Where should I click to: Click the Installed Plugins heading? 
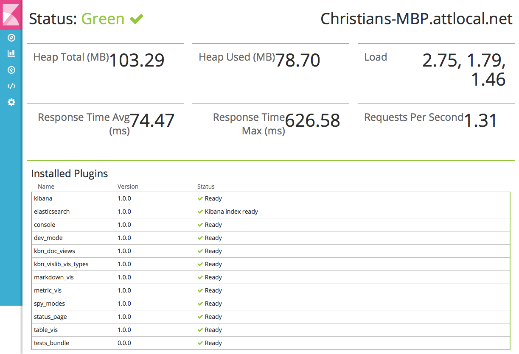point(70,173)
